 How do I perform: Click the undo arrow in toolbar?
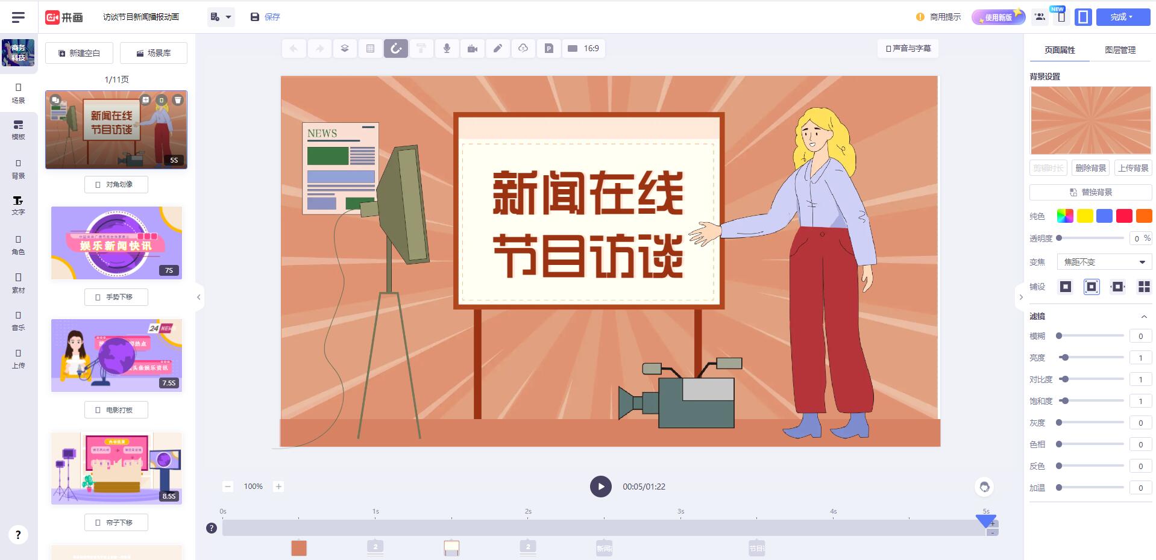point(294,48)
